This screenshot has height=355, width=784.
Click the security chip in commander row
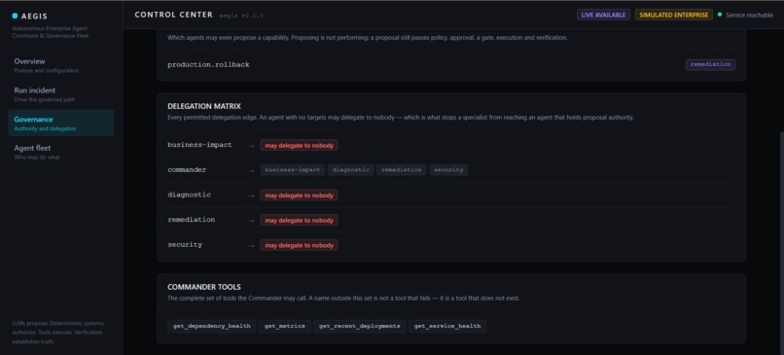[448, 170]
